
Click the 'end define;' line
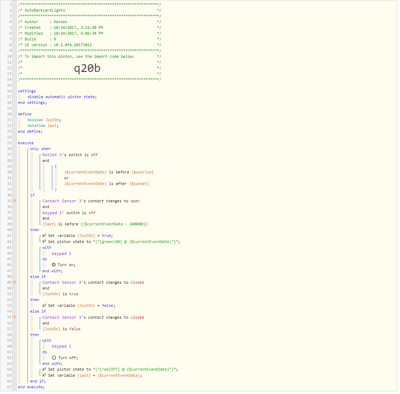click(x=30, y=132)
